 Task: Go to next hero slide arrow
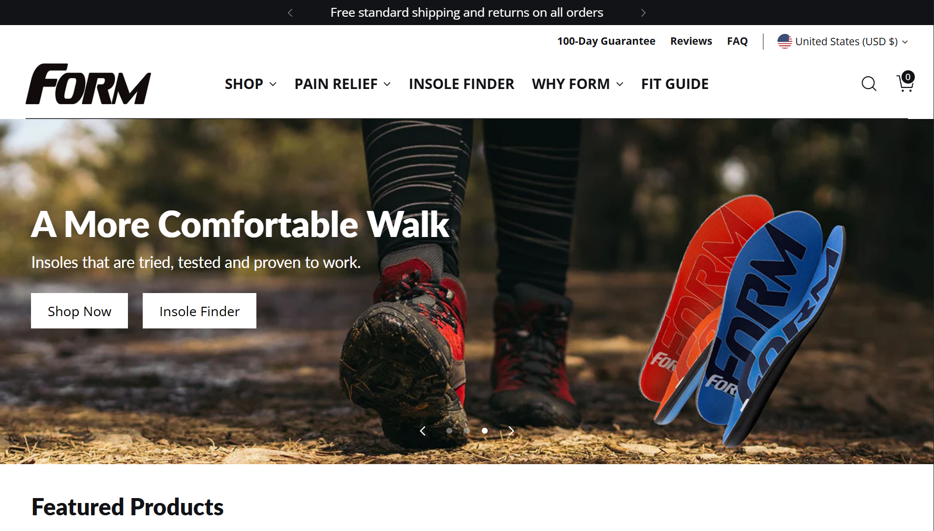click(x=511, y=431)
